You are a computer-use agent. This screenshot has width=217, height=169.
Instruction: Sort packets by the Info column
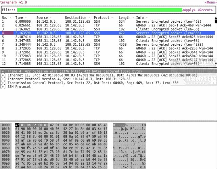click(142, 18)
